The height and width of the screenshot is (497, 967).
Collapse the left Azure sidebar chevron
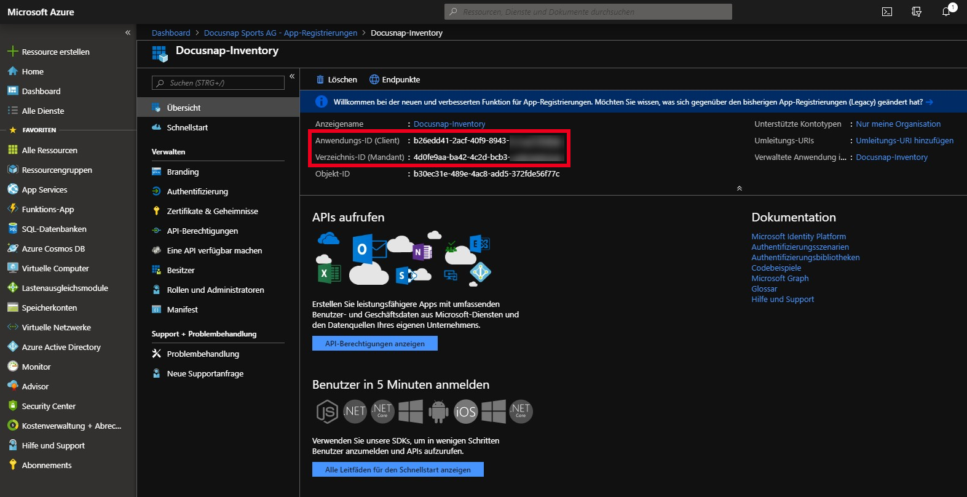[128, 33]
